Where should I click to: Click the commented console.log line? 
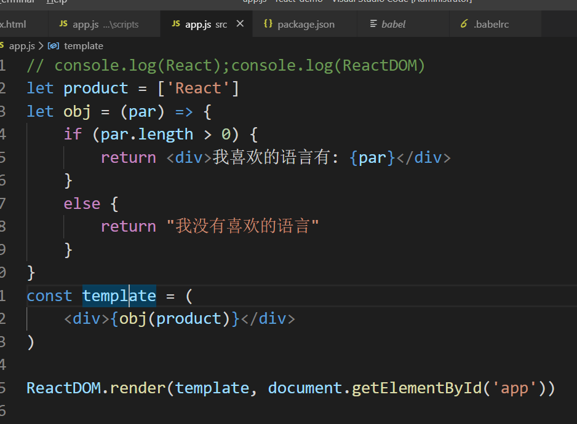(x=226, y=66)
